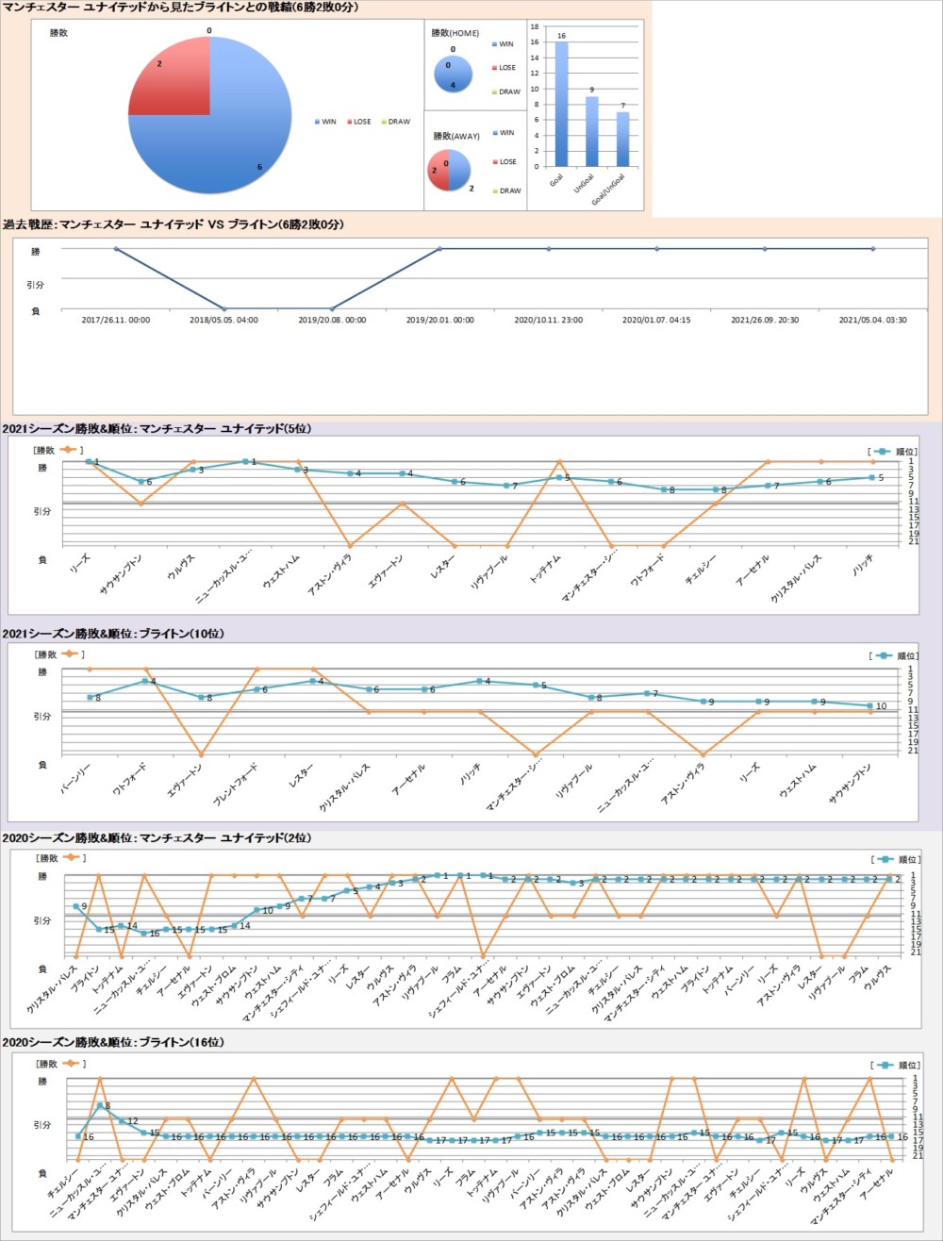Screen dimensions: 943x1241
Task: Click バーンリー label in the Brighton 2021 chart
Action: tap(74, 780)
